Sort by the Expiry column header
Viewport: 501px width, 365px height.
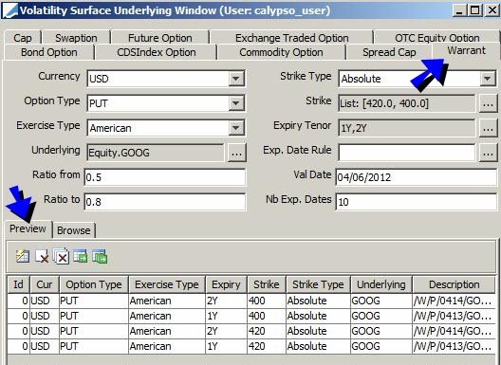point(226,284)
